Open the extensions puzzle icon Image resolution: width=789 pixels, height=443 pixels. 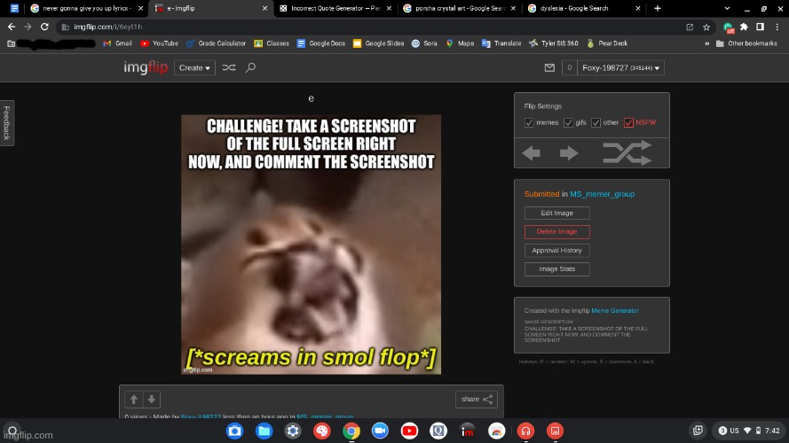pyautogui.click(x=745, y=27)
